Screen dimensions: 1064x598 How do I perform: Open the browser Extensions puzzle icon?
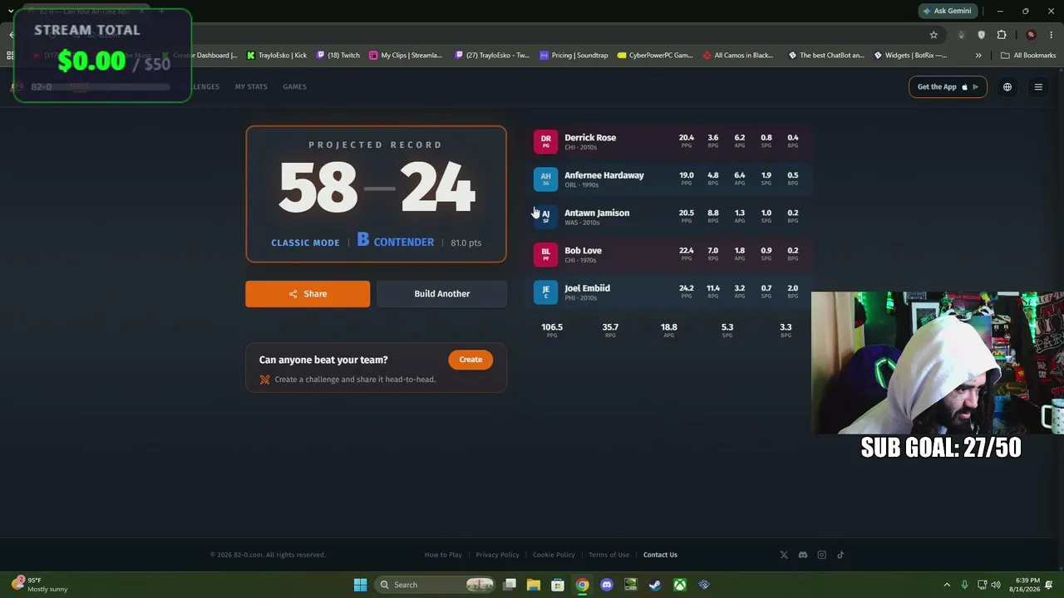1002,35
